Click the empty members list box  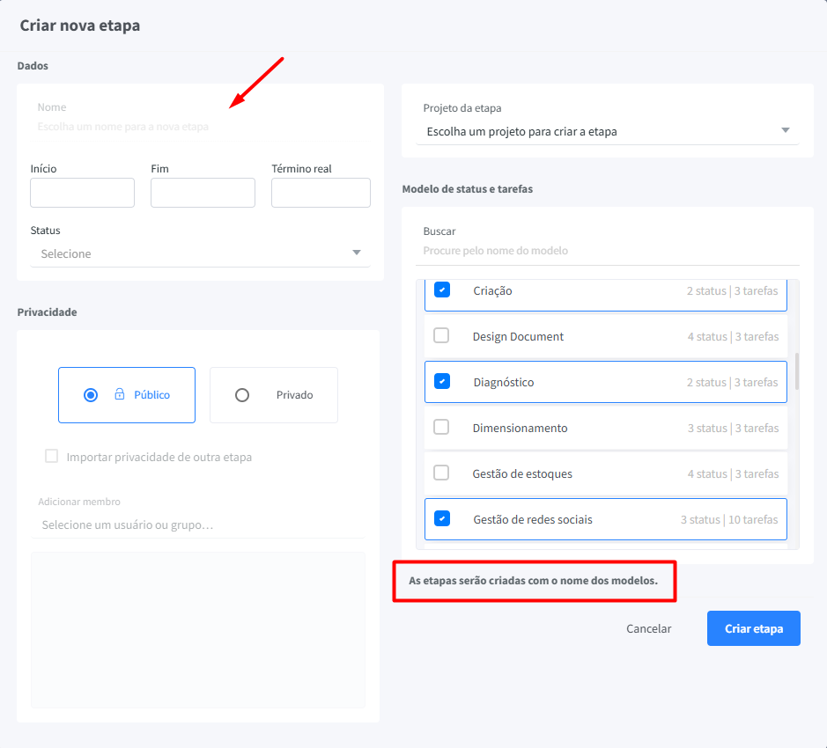pyautogui.click(x=198, y=630)
